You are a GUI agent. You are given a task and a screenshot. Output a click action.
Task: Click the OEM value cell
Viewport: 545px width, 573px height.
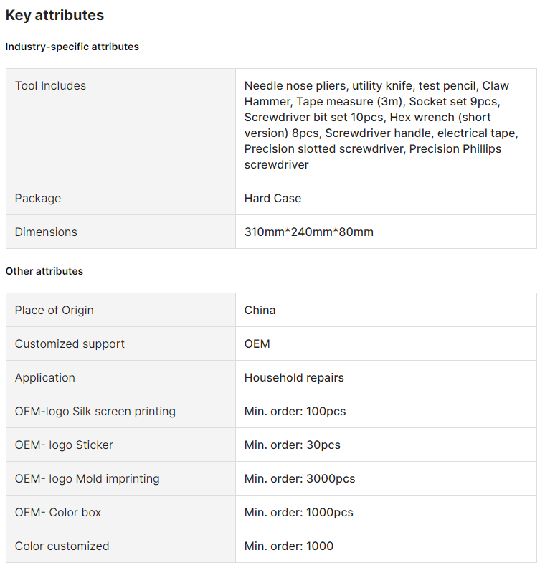[257, 344]
